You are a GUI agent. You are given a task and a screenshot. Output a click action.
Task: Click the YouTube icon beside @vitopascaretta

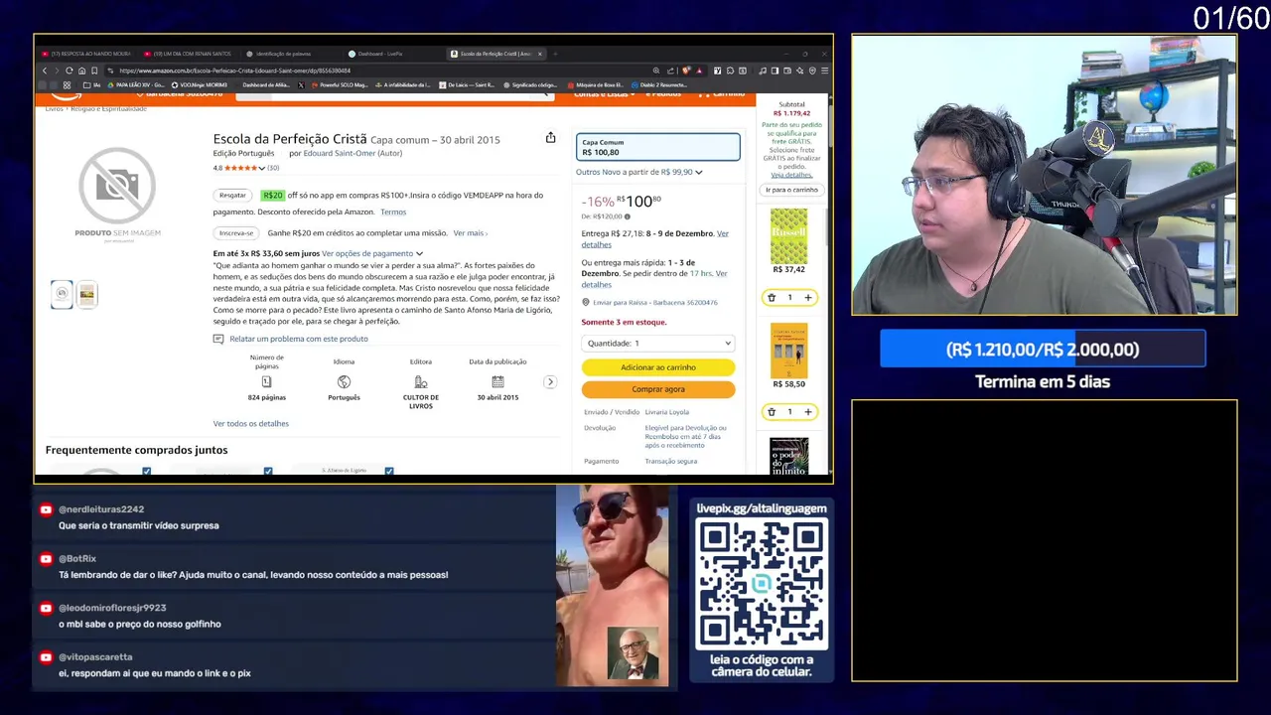tap(46, 657)
